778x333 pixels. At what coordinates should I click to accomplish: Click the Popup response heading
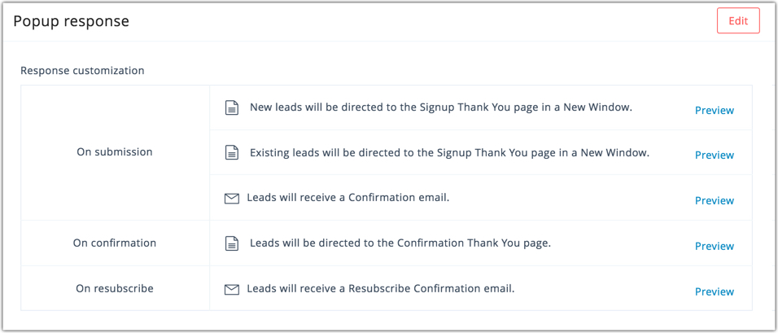[x=71, y=21]
